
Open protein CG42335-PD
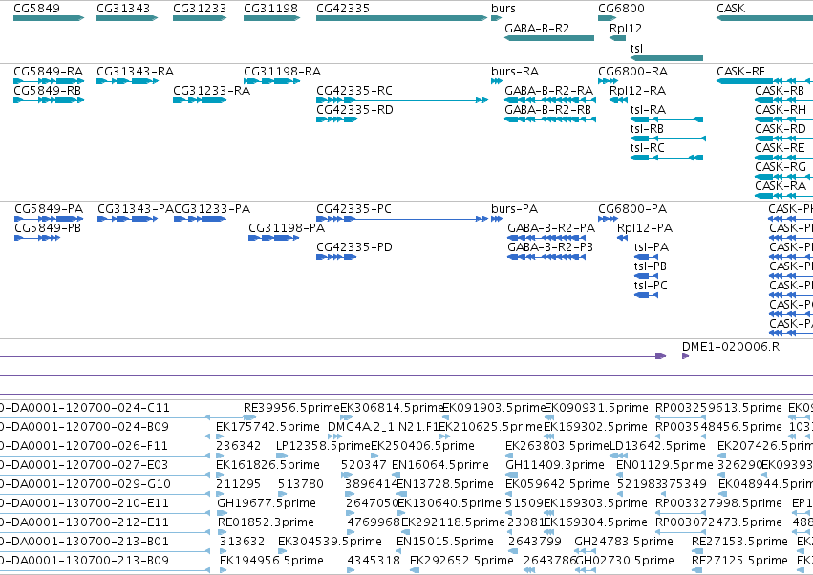coord(354,247)
